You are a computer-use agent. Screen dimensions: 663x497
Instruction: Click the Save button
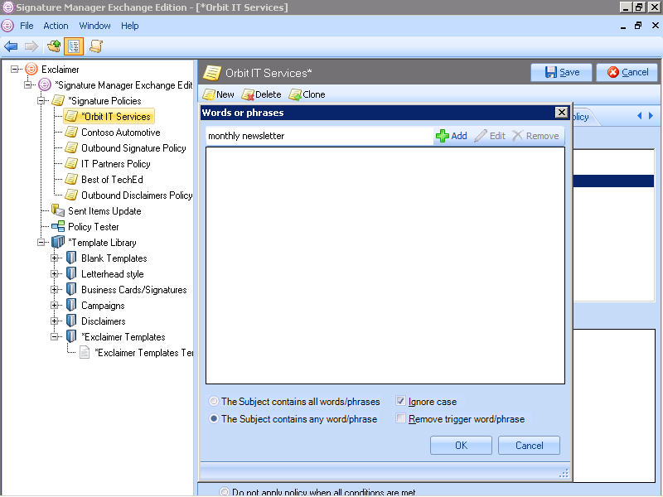pos(562,72)
